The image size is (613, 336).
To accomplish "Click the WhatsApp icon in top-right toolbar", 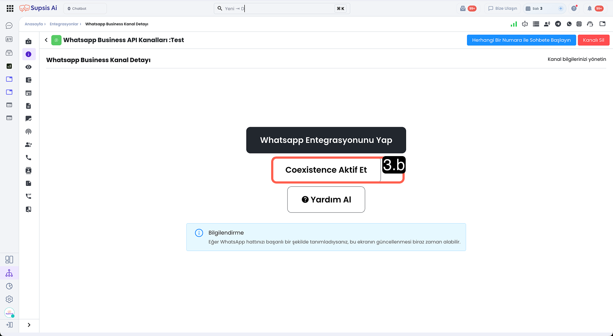I will 568,24.
